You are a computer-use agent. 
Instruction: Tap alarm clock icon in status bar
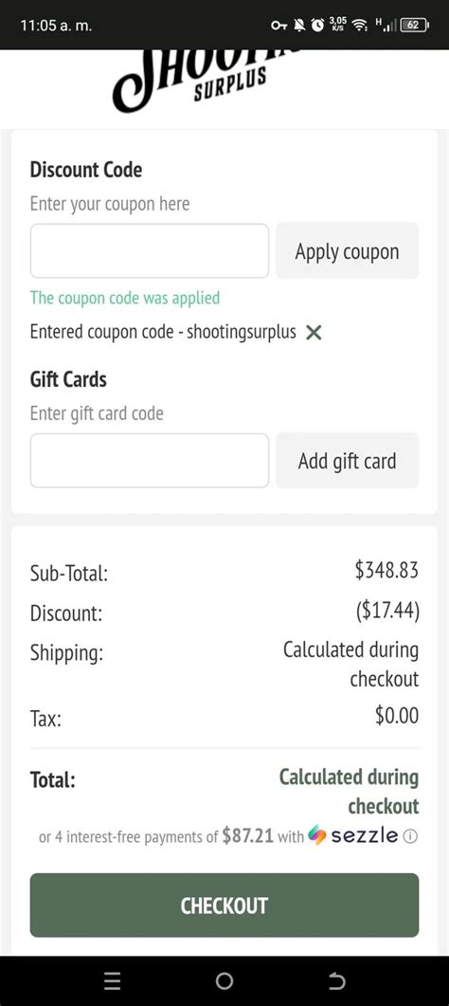pyautogui.click(x=317, y=25)
